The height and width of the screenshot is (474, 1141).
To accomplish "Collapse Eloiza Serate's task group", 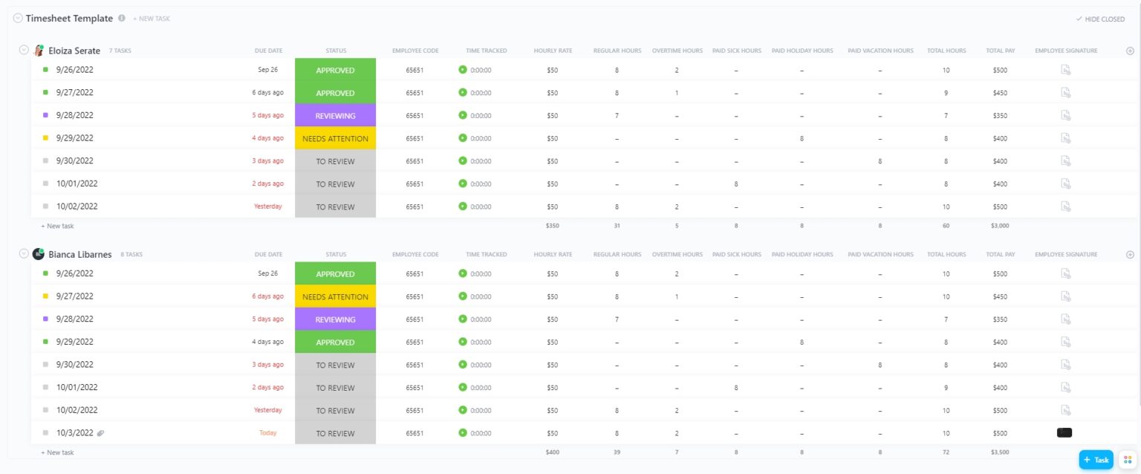I will (x=22, y=49).
